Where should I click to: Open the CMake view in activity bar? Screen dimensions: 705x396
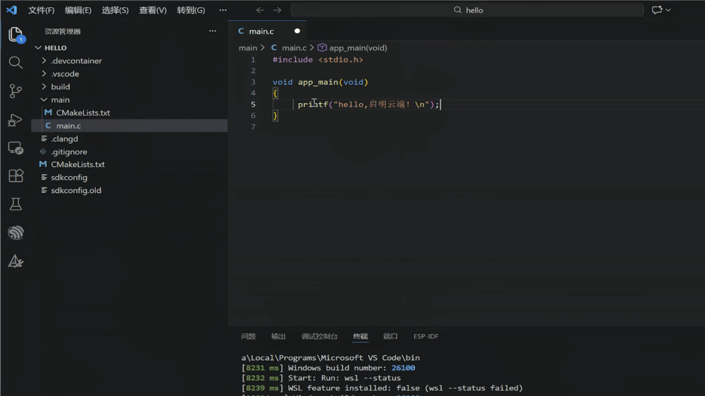(16, 261)
